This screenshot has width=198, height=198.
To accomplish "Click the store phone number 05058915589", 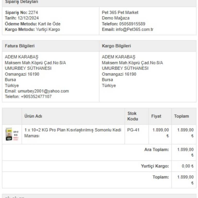I will point(132,24).
